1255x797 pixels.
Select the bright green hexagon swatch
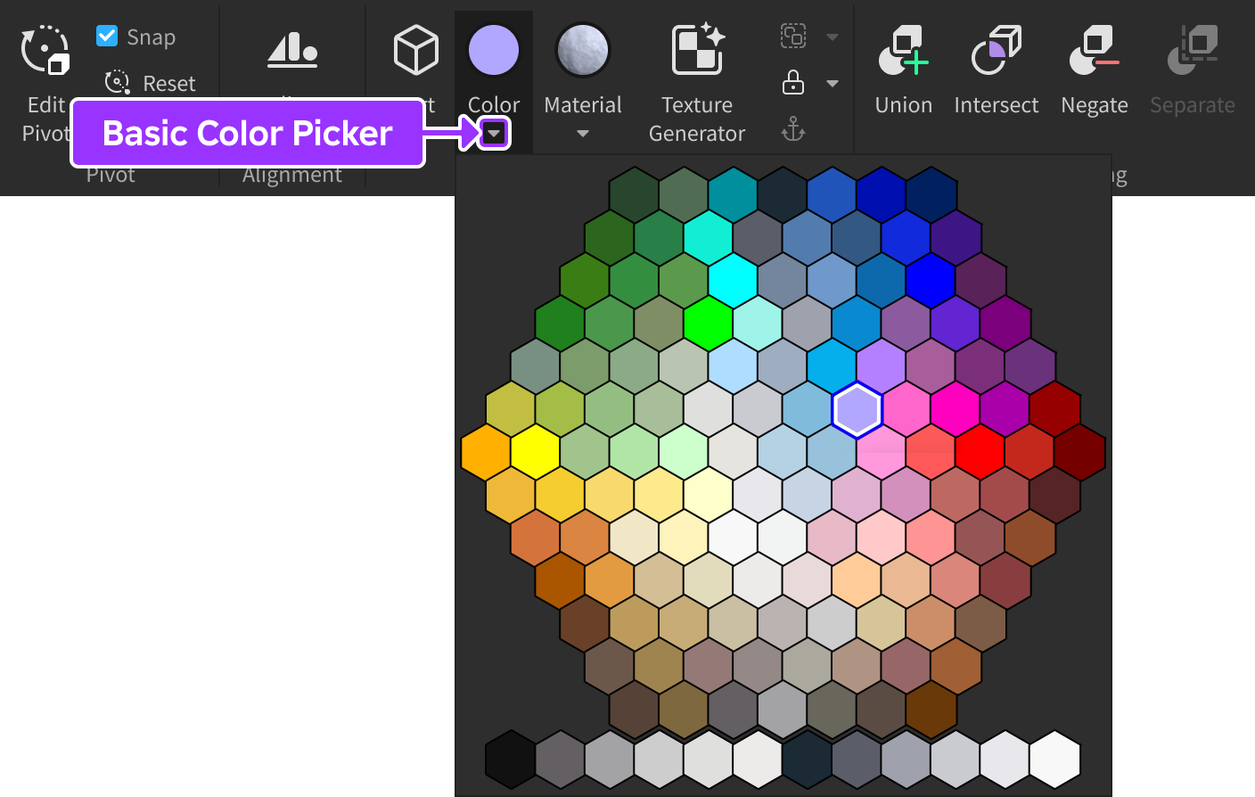[x=709, y=323]
